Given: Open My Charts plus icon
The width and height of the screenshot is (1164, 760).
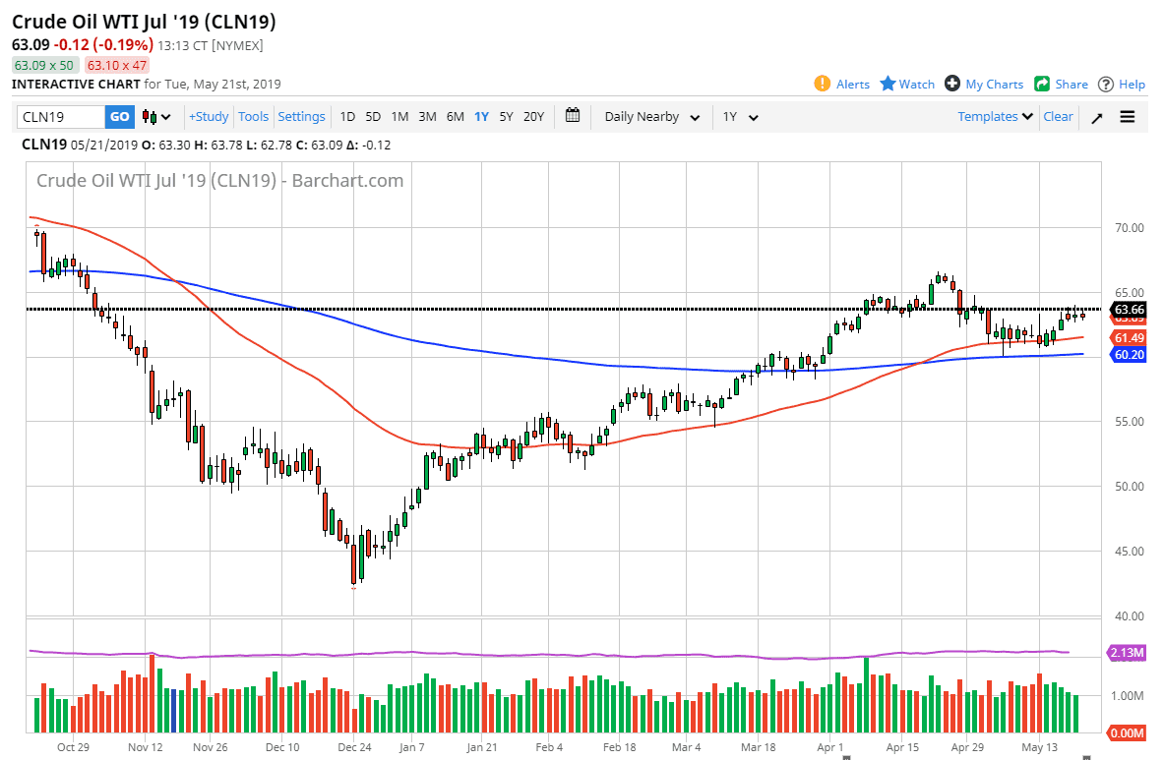Looking at the screenshot, I should [x=951, y=84].
